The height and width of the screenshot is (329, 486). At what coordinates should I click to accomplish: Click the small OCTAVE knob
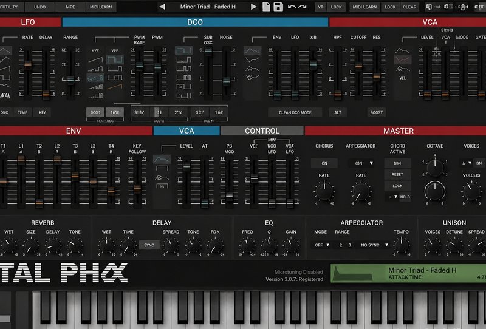pos(435,168)
